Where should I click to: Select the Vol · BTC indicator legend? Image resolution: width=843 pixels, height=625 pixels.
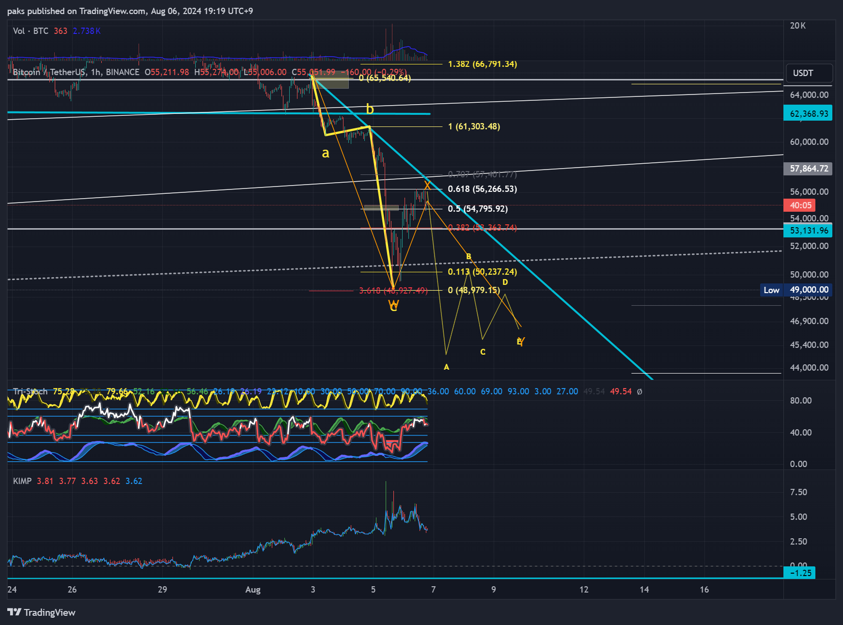[x=31, y=31]
